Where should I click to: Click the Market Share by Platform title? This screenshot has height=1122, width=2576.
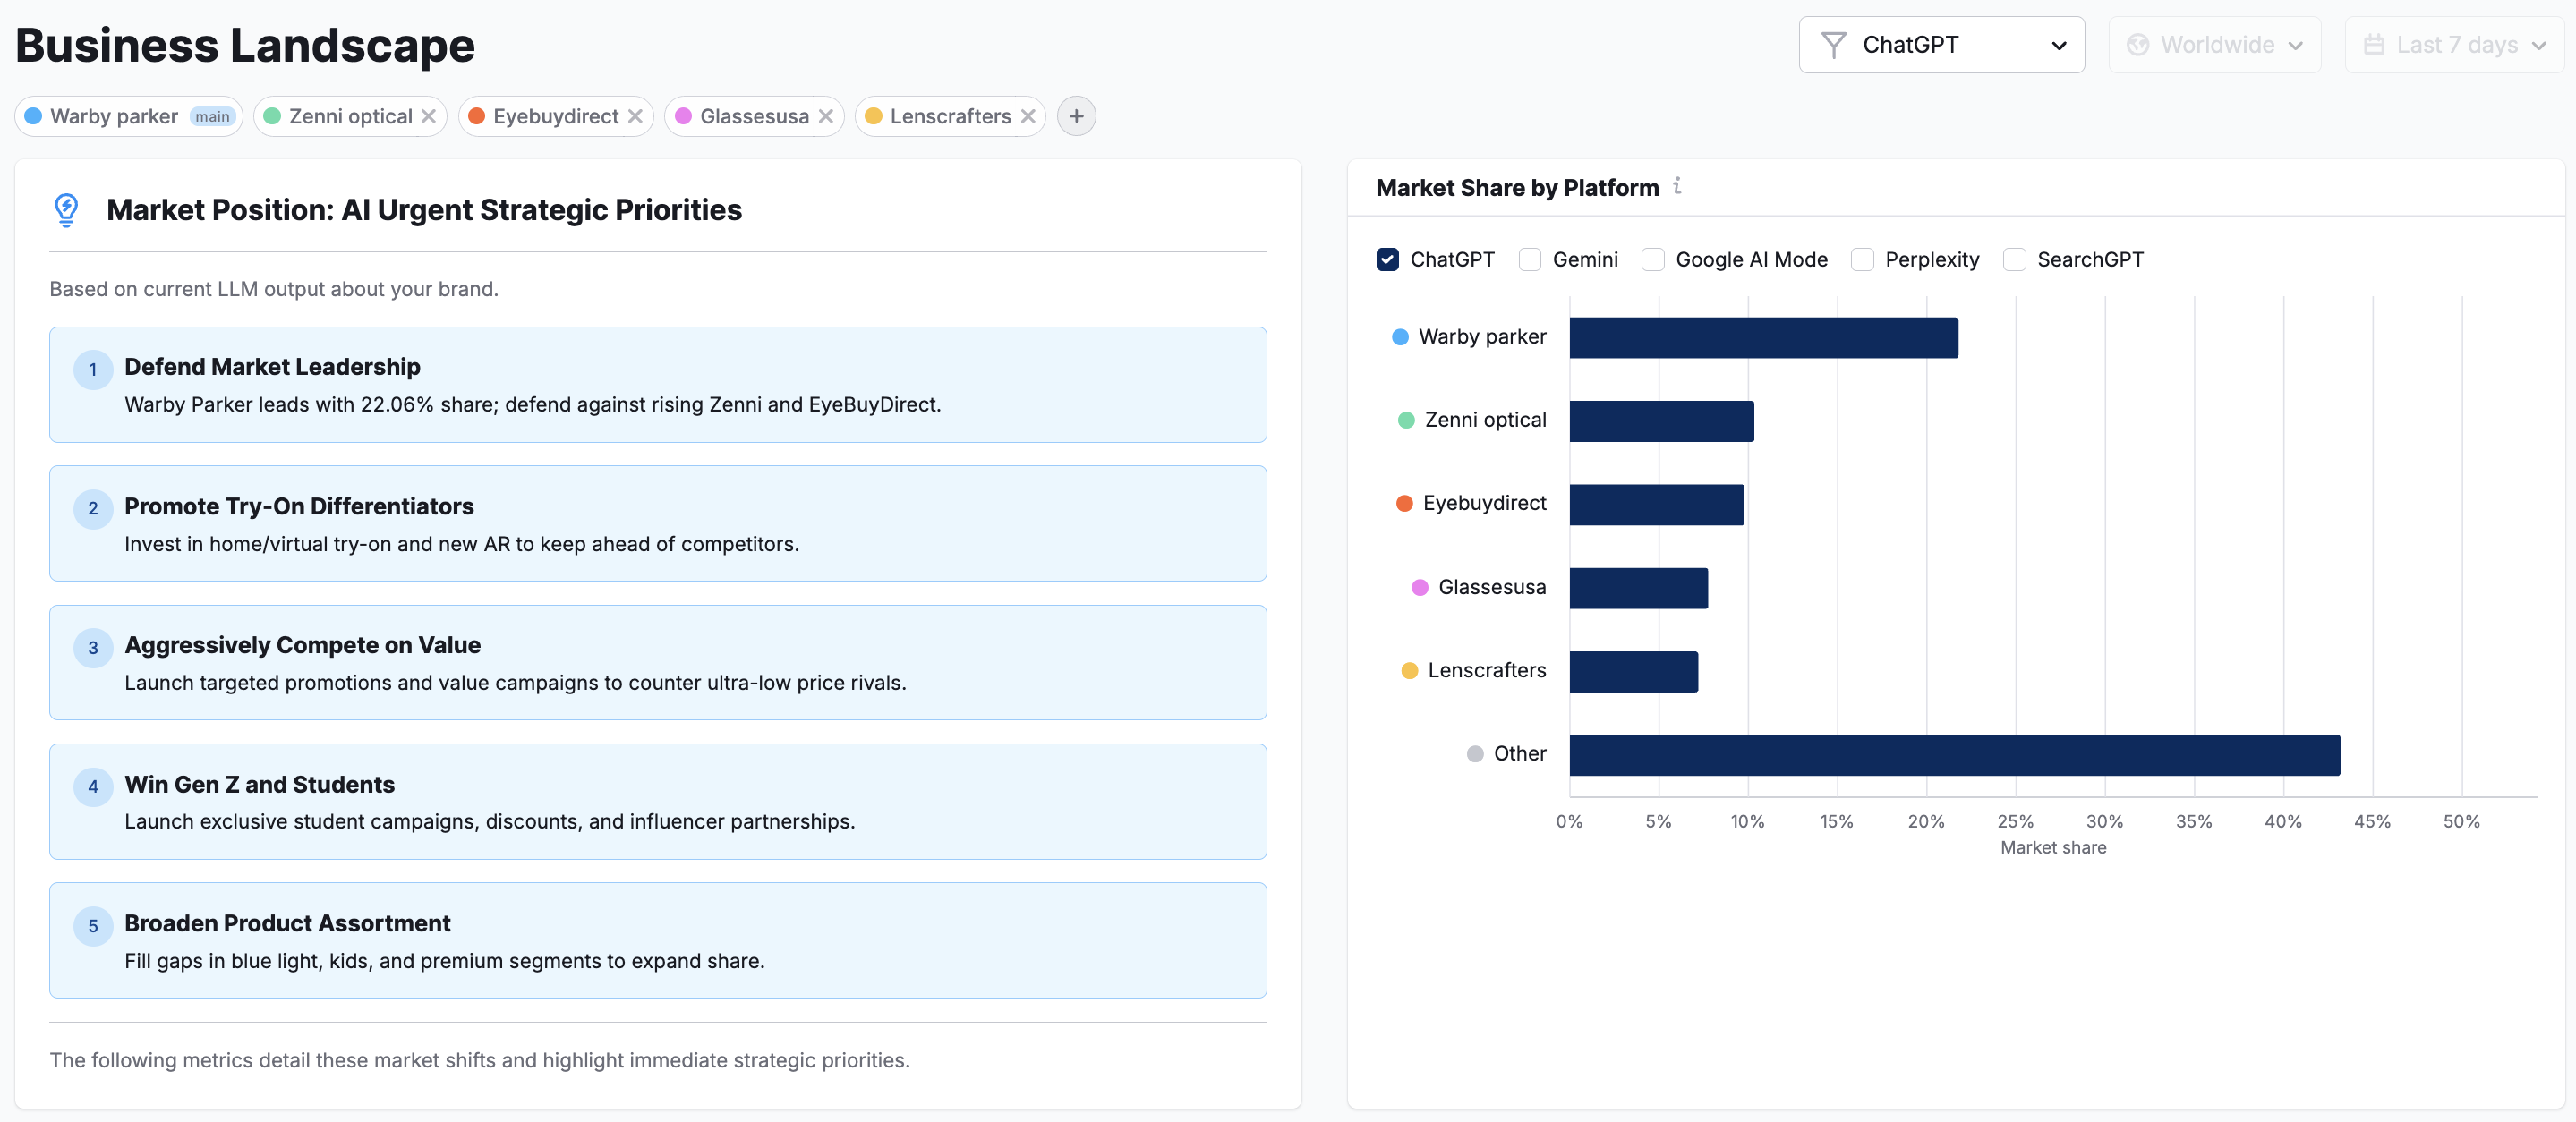tap(1517, 188)
